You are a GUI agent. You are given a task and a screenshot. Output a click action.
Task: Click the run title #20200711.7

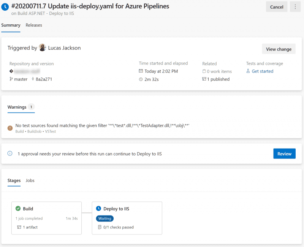pyautogui.click(x=90, y=6)
